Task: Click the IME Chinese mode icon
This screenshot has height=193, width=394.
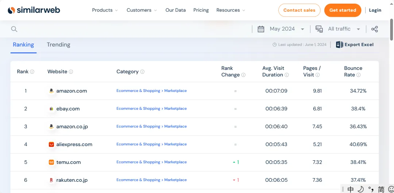Action: 350,189
